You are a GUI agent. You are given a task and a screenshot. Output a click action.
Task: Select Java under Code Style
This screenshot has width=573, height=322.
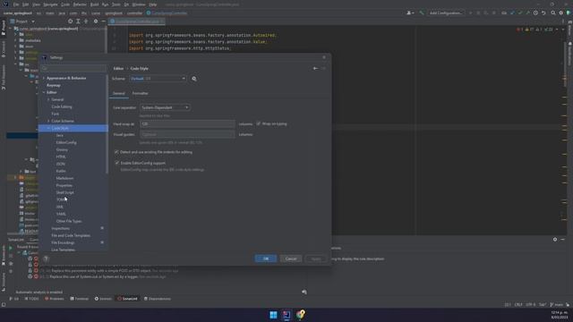coord(60,135)
